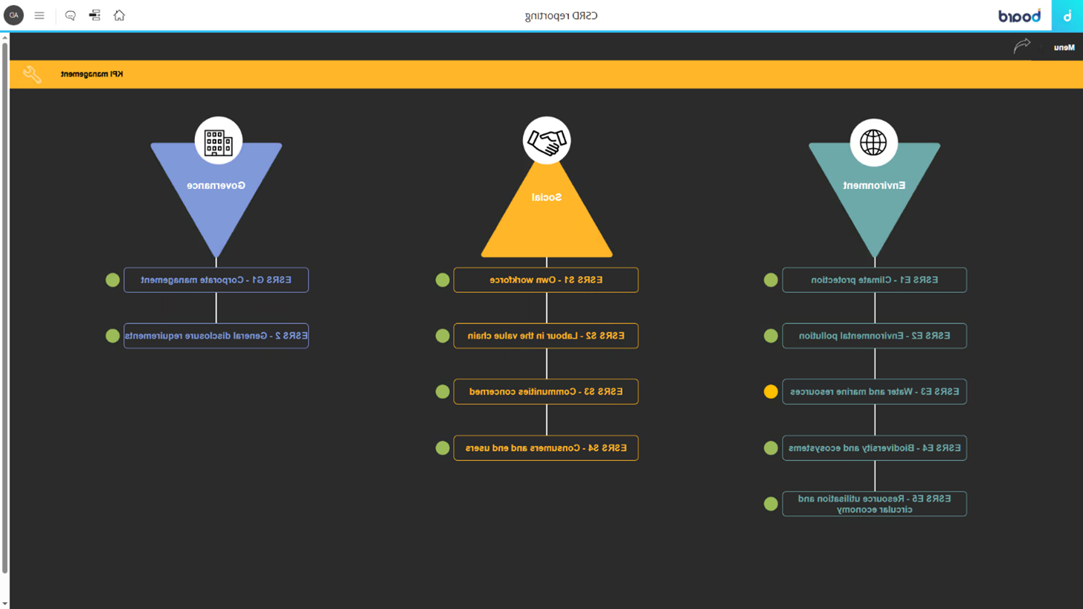This screenshot has height=609, width=1083.
Task: Open the presentation layout icon near home
Action: [x=94, y=16]
